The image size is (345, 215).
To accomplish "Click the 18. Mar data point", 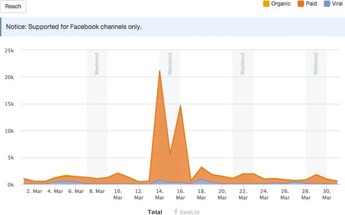I will pos(201,167).
